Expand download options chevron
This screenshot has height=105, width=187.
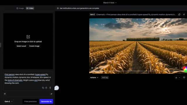[179, 78]
